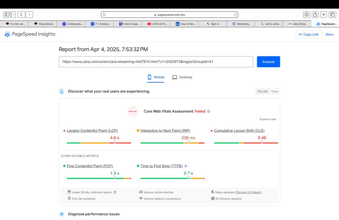The width and height of the screenshot is (339, 220).
Task: Toggle to 'Origin' data
Action: pyautogui.click(x=275, y=91)
